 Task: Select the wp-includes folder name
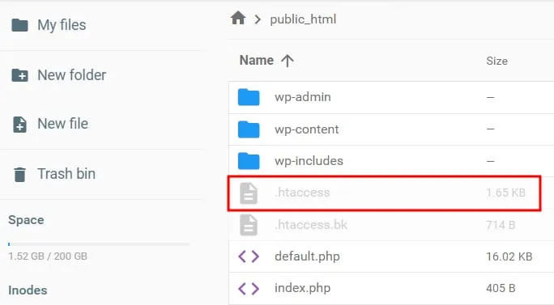309,161
